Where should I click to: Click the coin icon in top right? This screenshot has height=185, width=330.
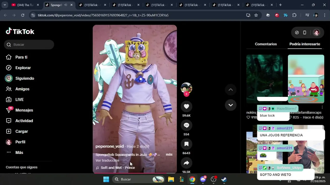coord(297,32)
